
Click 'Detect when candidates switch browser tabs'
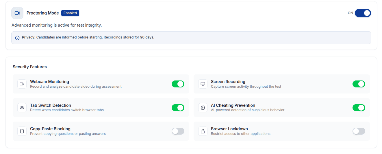67,110
